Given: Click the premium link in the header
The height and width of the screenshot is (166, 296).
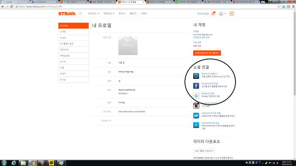Looking at the screenshot, I should [203, 14].
